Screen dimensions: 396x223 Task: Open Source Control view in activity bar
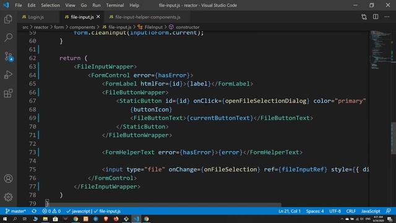(x=9, y=56)
